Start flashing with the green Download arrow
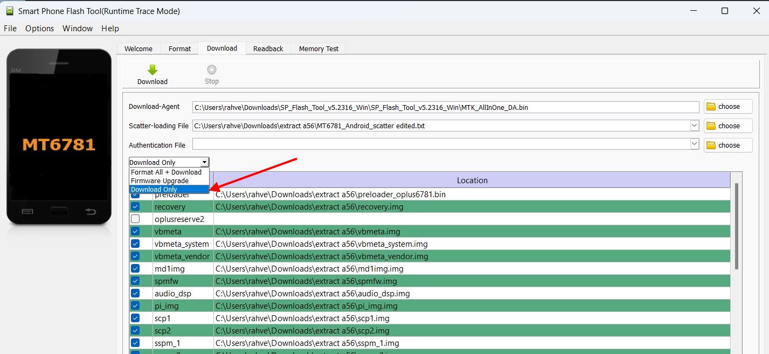Image resolution: width=769 pixels, height=354 pixels. 153,74
